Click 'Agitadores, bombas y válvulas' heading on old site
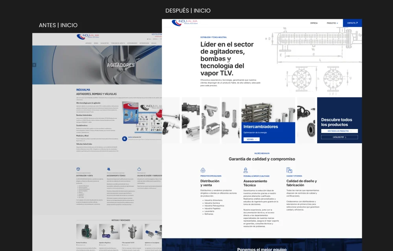The height and width of the screenshot is (251, 393). coord(97,94)
